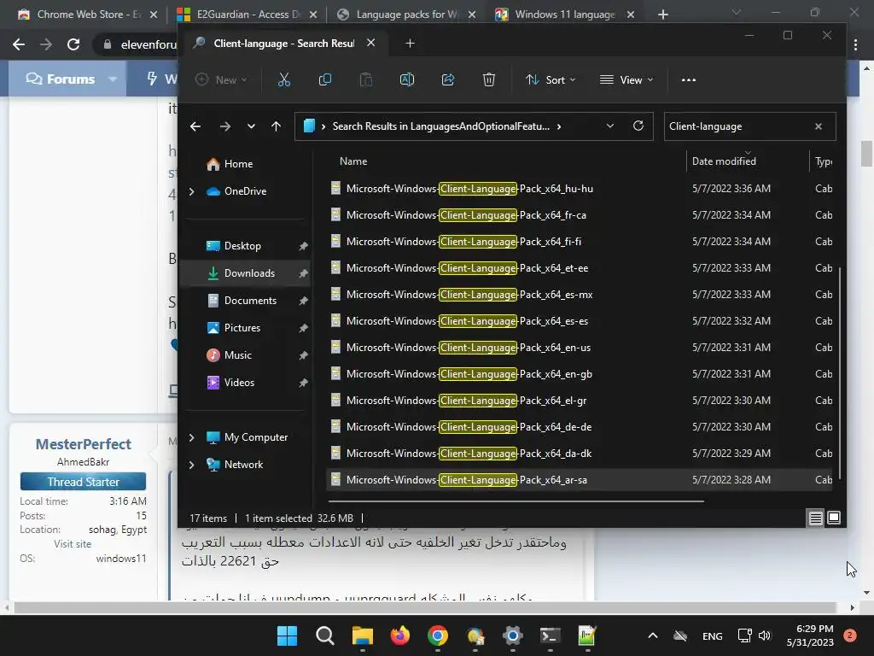Screen dimensions: 874x656
Task: Open taskbar Search
Action: (x=325, y=635)
